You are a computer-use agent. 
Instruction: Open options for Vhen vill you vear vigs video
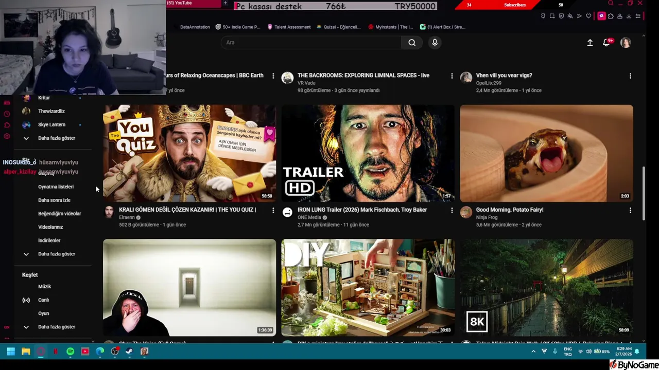pos(630,76)
